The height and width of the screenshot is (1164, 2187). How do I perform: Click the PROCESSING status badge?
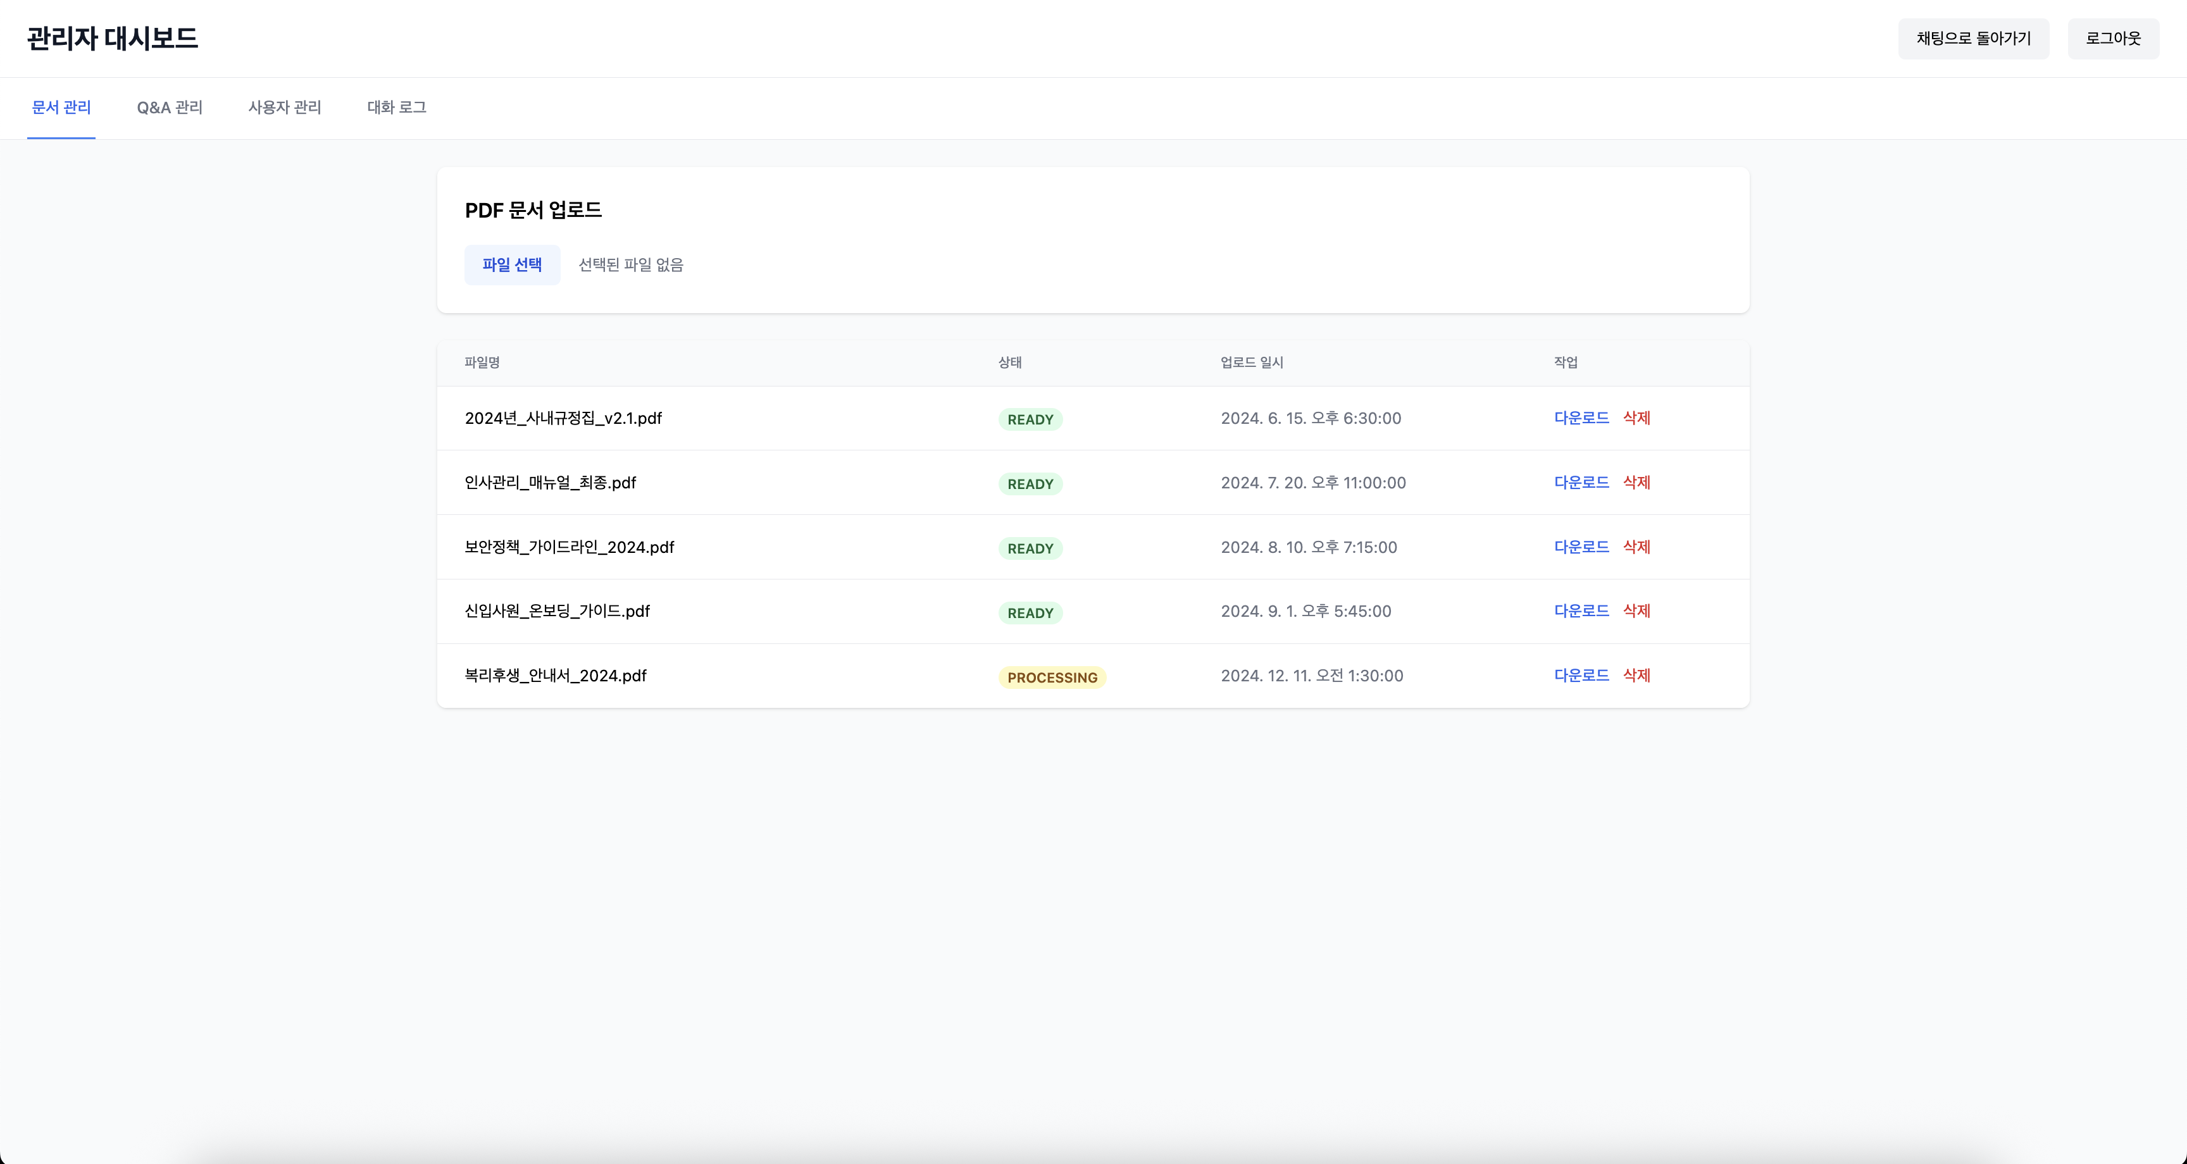pyautogui.click(x=1052, y=678)
